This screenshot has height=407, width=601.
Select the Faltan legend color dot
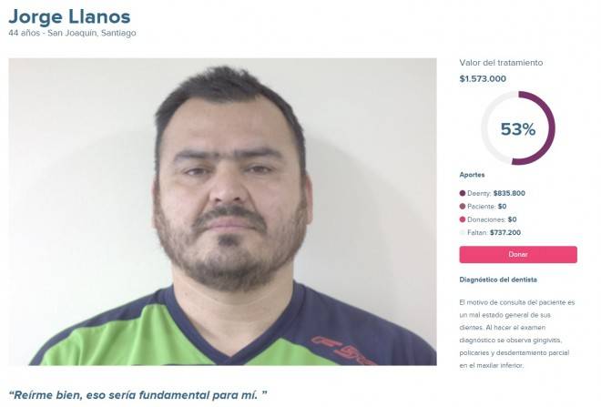[x=463, y=232]
